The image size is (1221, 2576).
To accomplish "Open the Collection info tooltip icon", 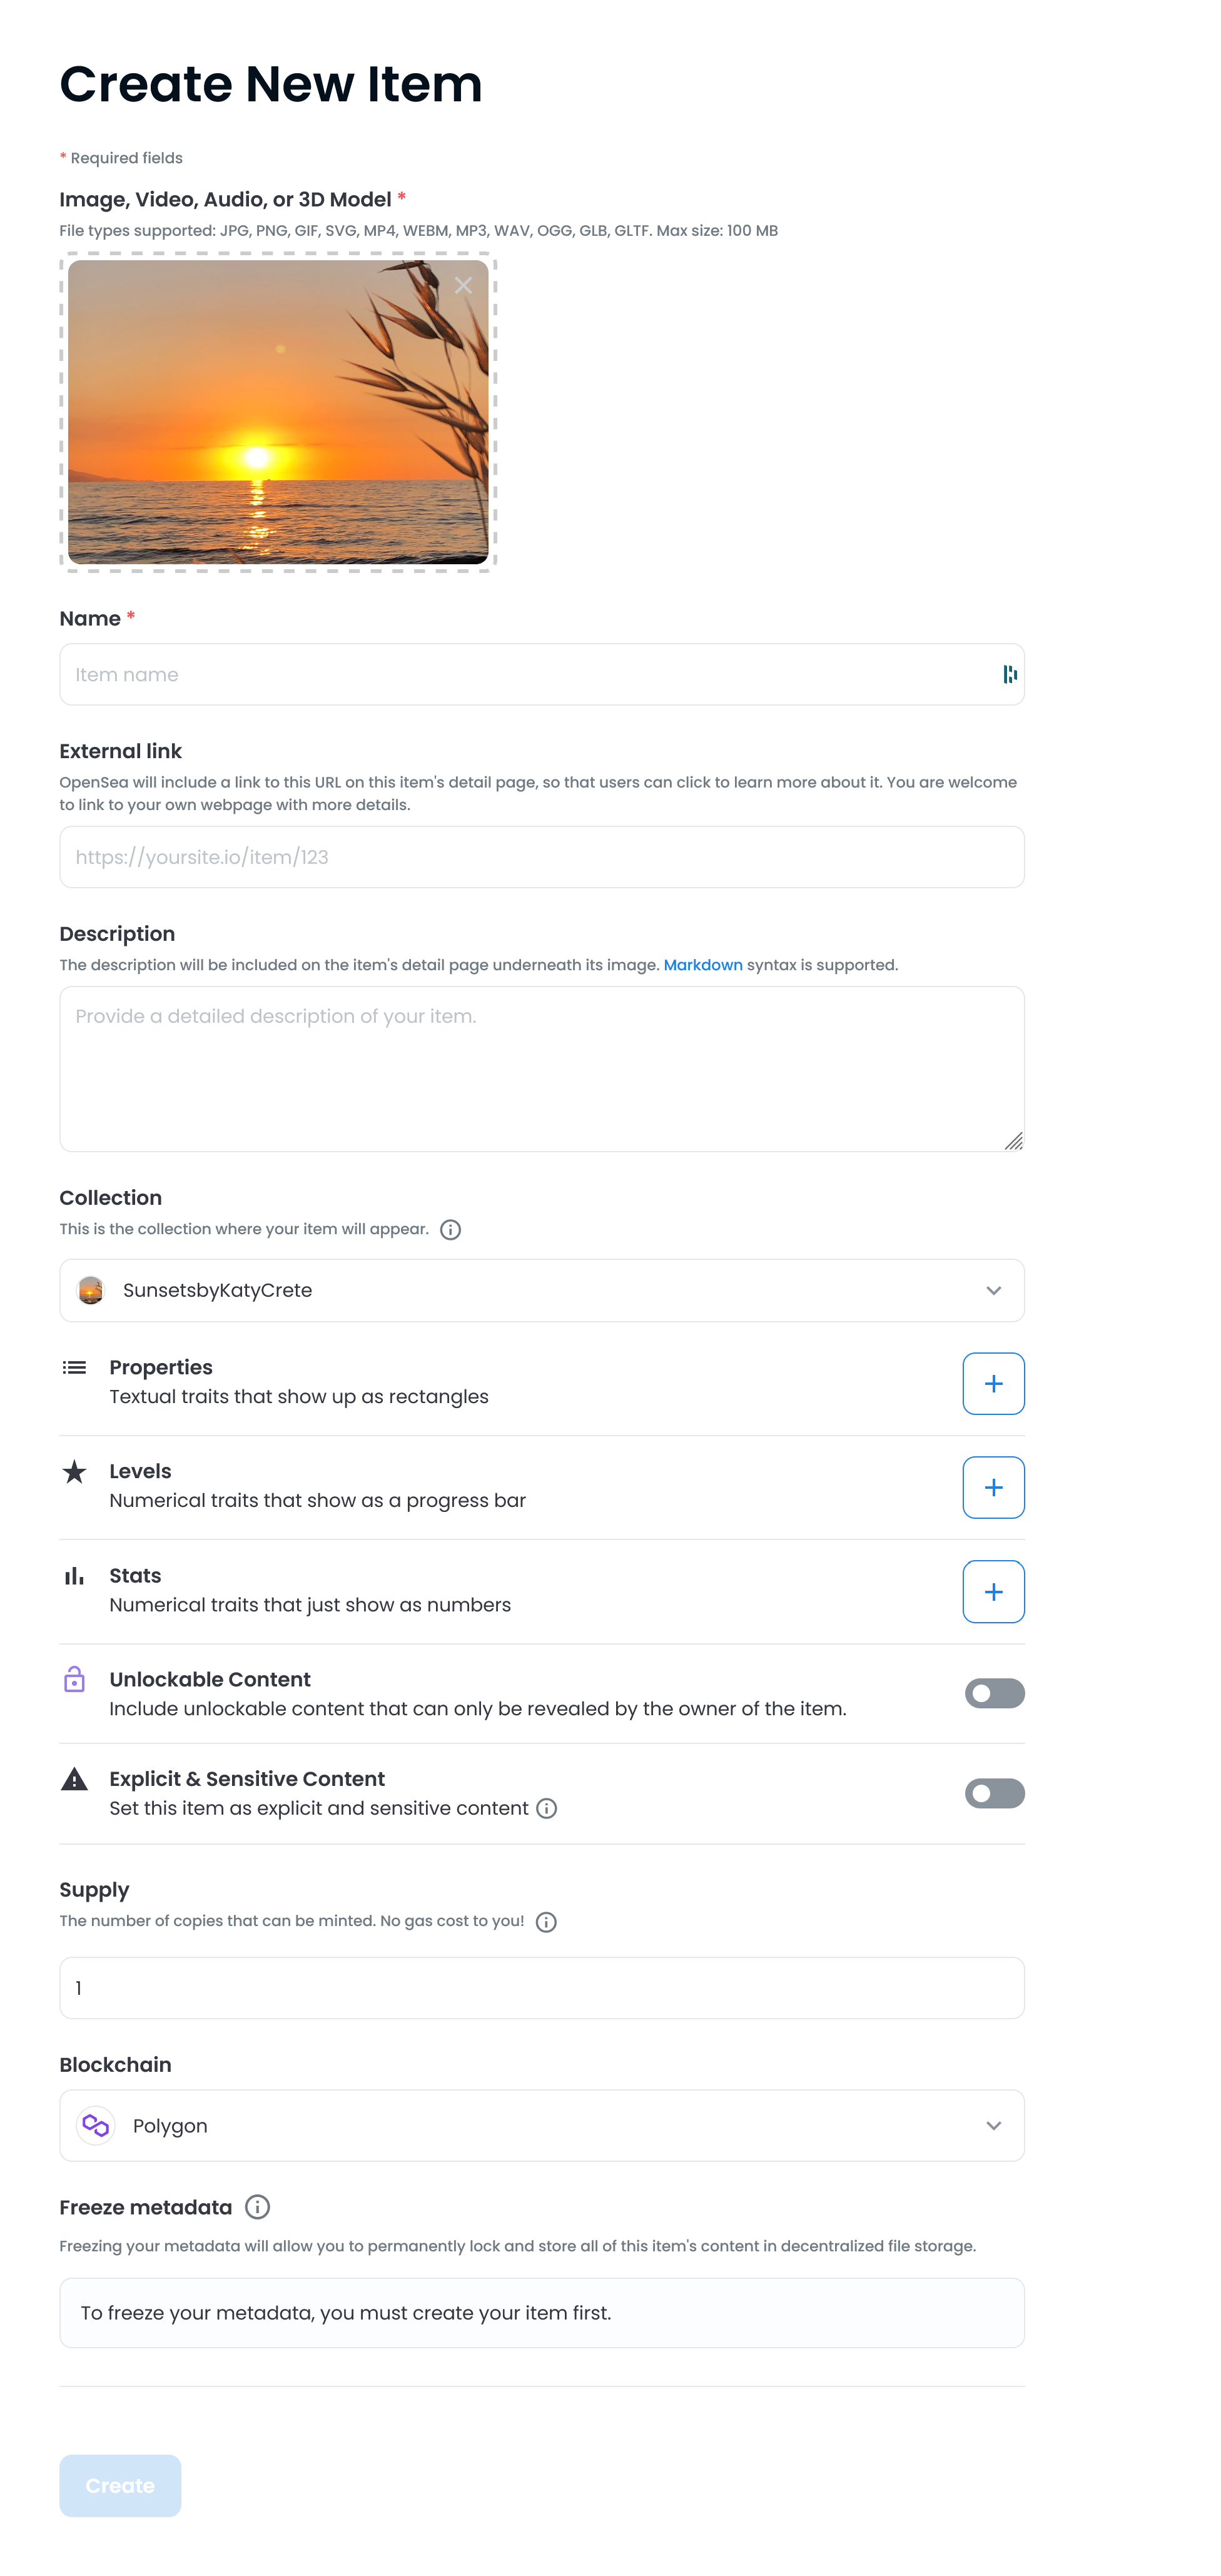I will tap(450, 1229).
